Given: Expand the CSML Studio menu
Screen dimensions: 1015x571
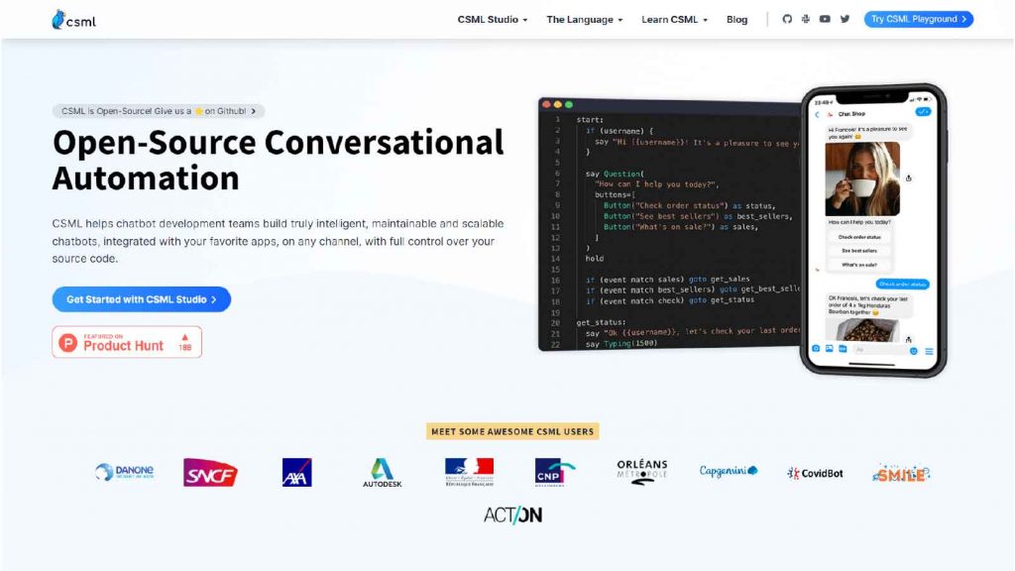Looking at the screenshot, I should [x=493, y=20].
